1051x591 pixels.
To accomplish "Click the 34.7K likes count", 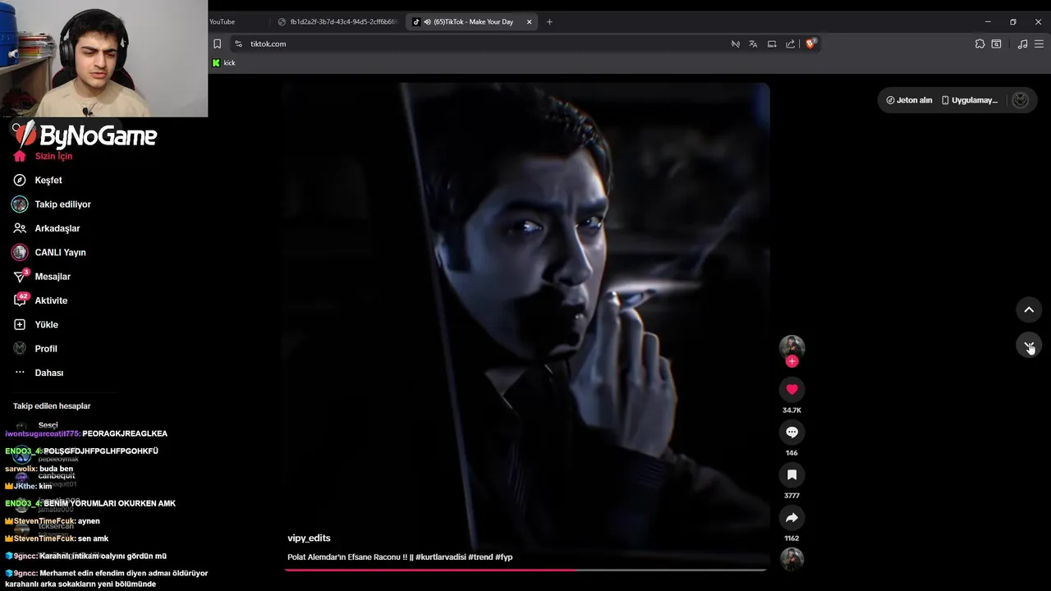I will point(792,410).
